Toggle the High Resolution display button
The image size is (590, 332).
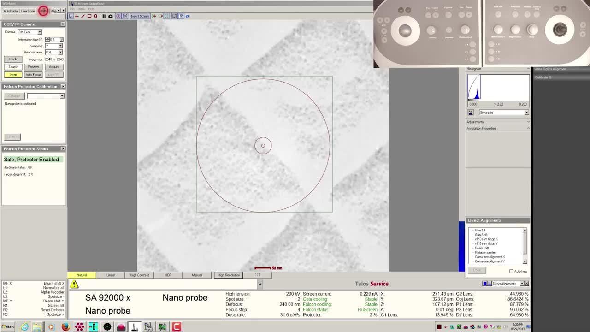(x=229, y=275)
